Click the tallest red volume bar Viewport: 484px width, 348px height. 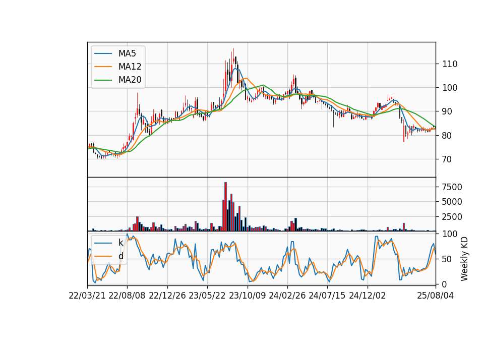pyautogui.click(x=226, y=207)
